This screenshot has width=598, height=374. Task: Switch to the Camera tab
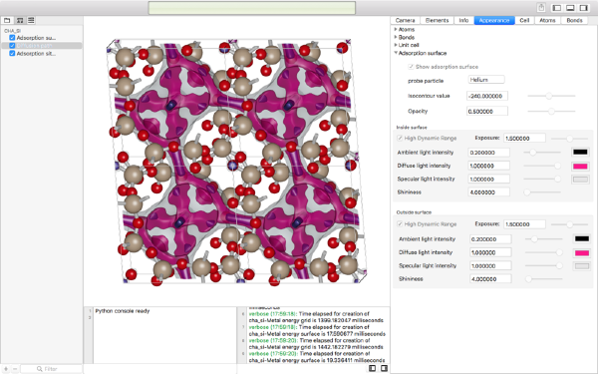[405, 20]
